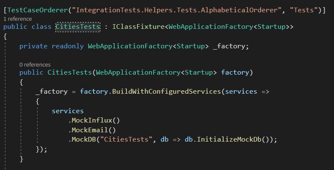Click the db lambda parameter before the arrow
The width and height of the screenshot is (334, 170).
pos(164,140)
